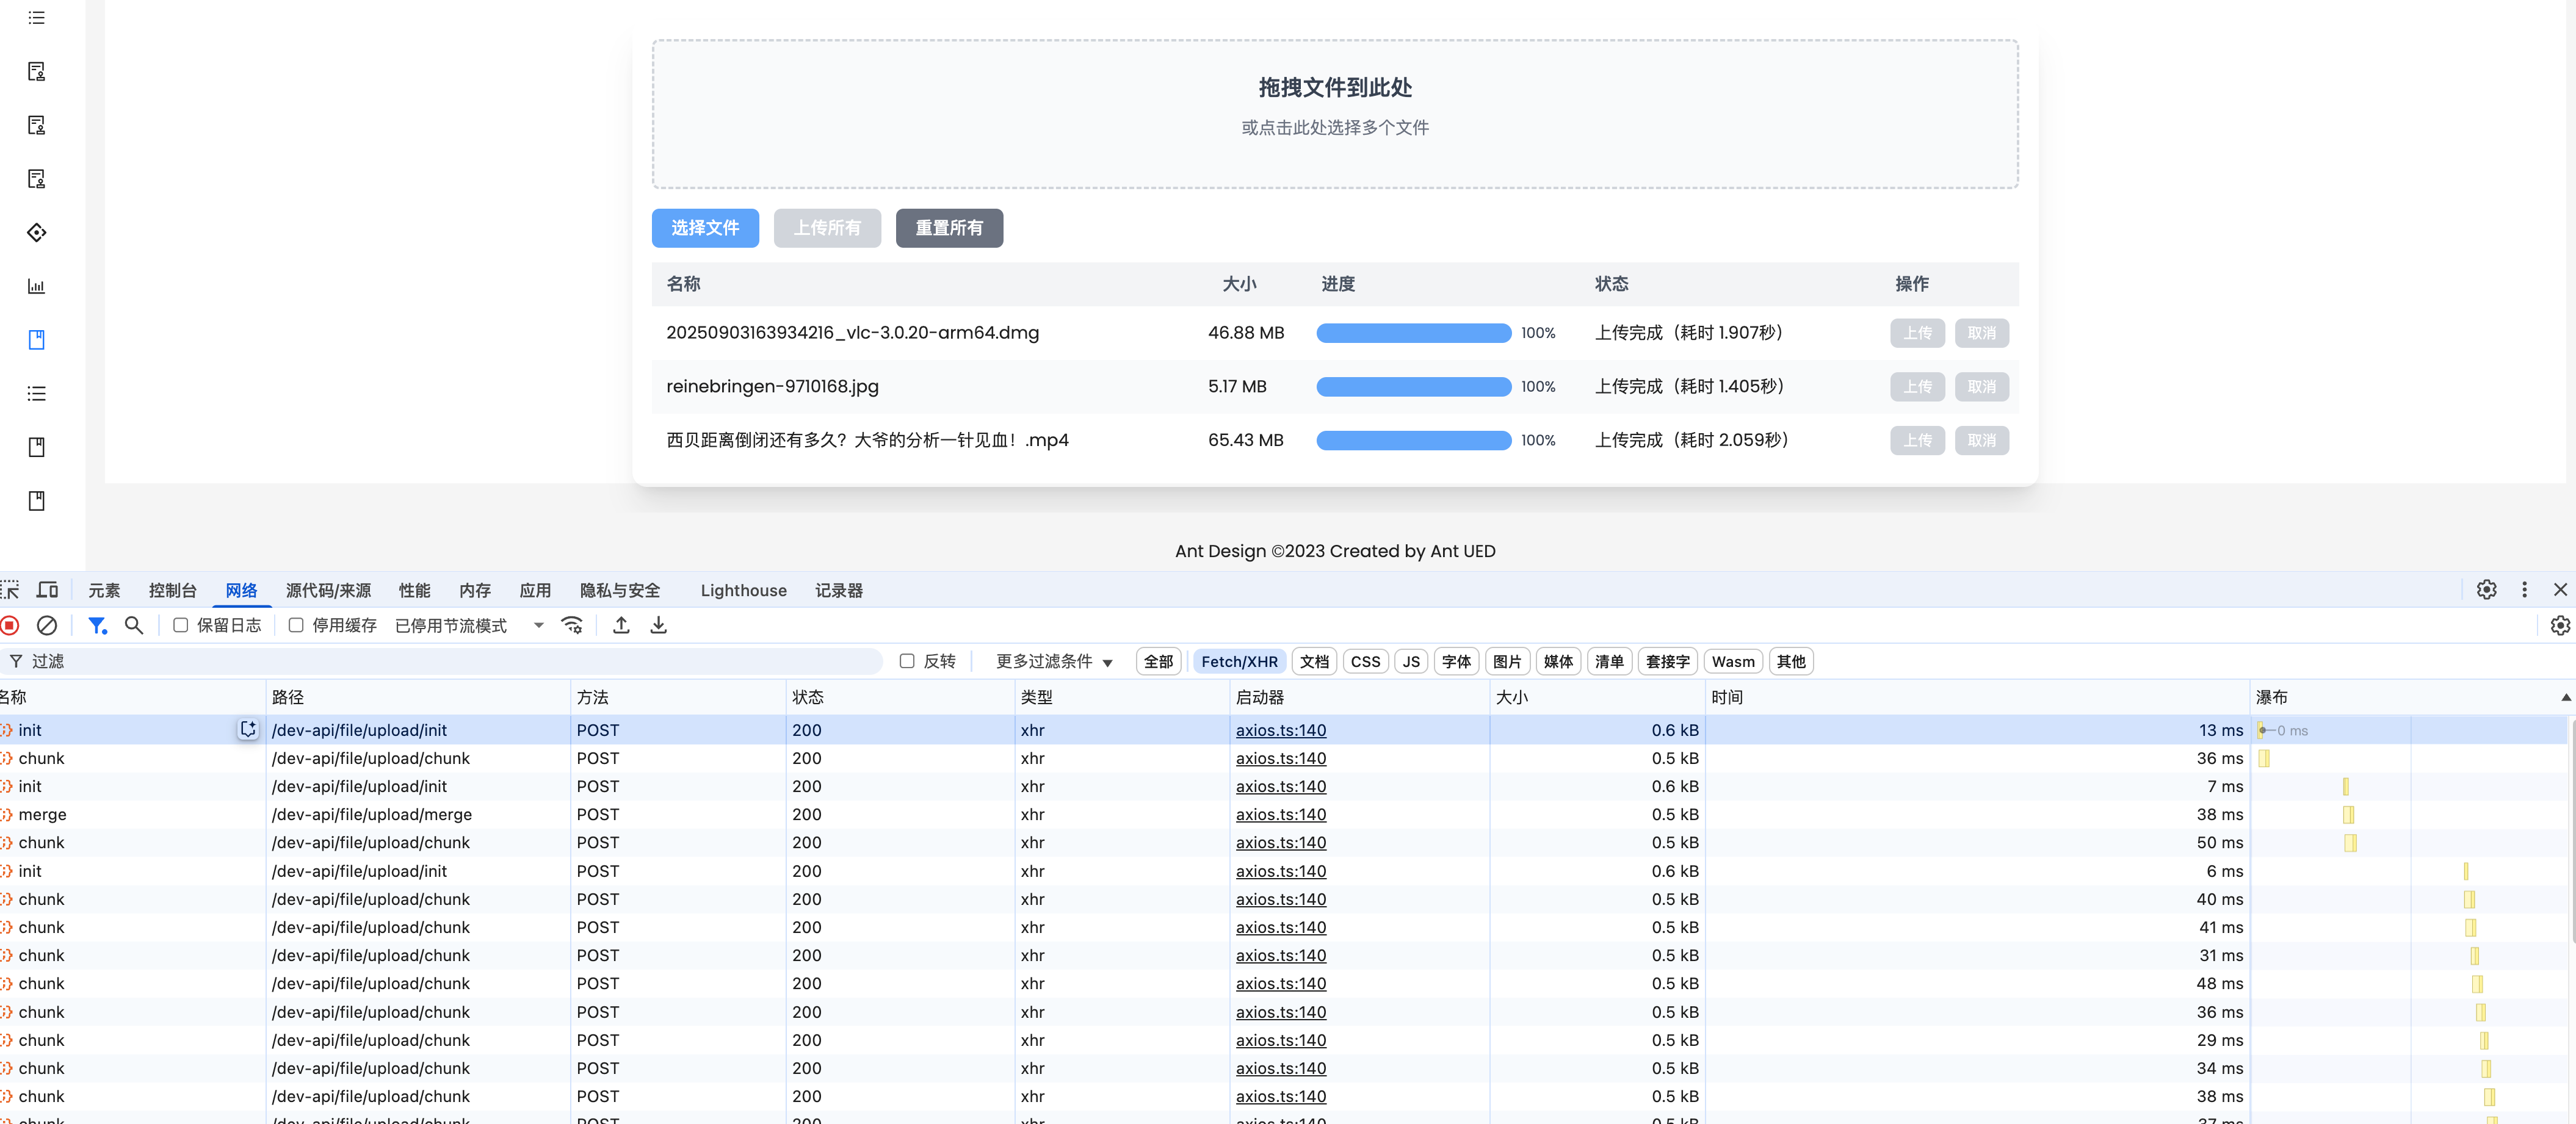2576x1124 pixels.
Task: Click the stop recording network log icon
Action: click(x=10, y=625)
